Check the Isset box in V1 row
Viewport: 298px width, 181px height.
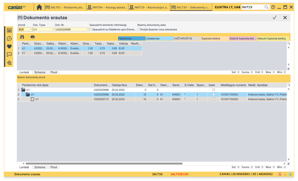point(214,99)
